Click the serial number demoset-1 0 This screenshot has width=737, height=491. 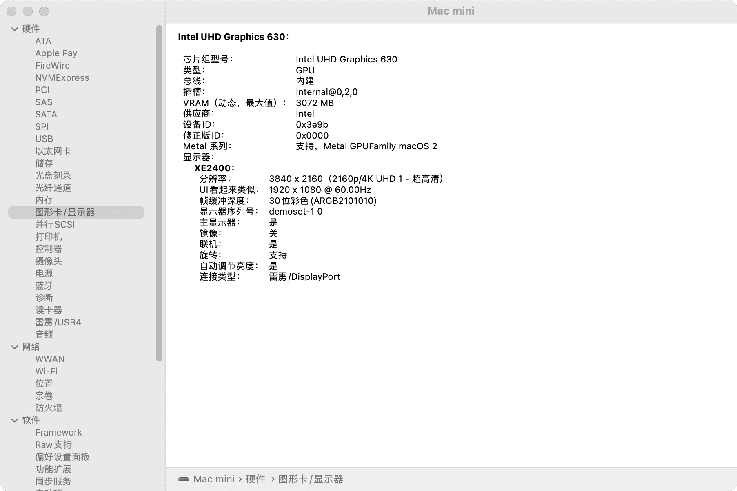pos(295,212)
